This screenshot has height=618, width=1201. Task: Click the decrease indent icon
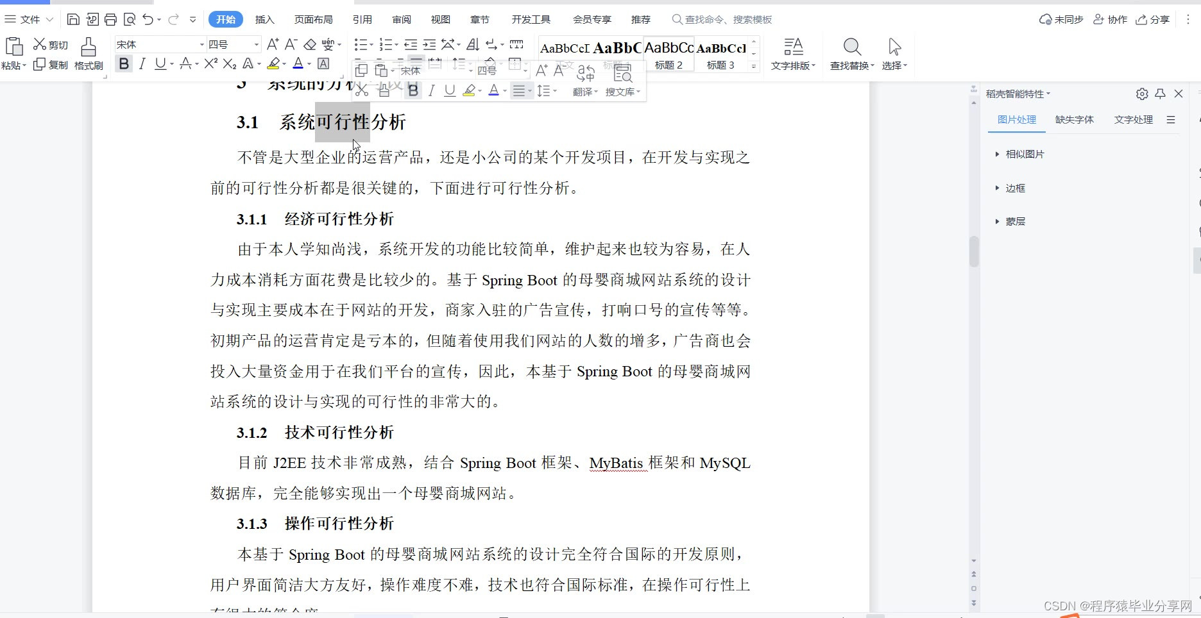411,44
